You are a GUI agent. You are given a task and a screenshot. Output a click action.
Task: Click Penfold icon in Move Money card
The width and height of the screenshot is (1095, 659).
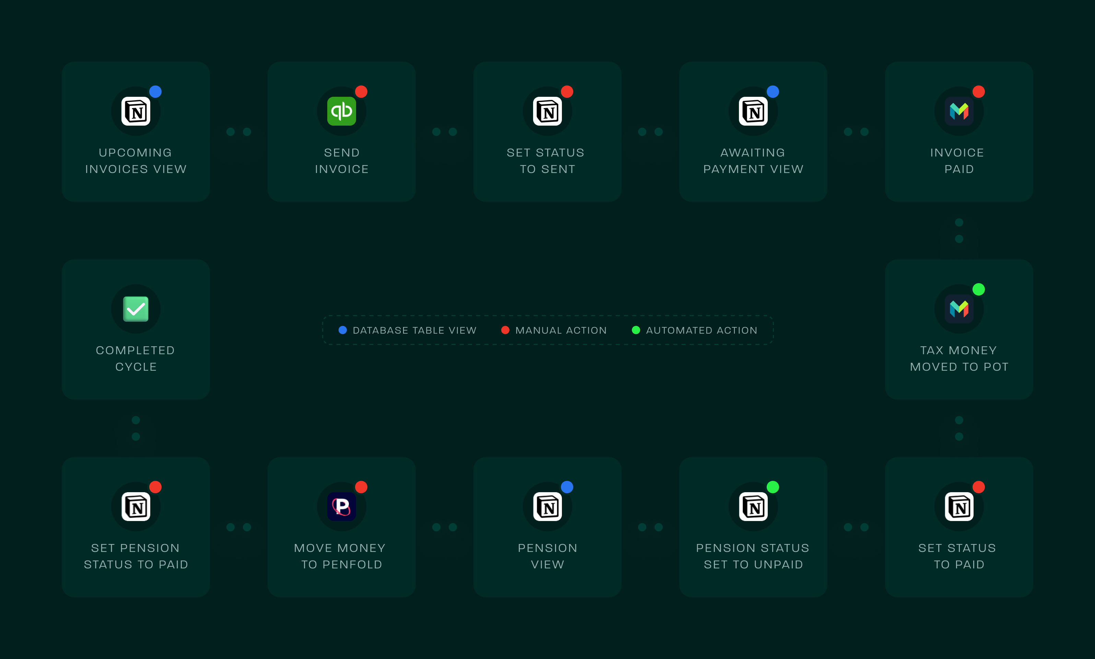341,506
